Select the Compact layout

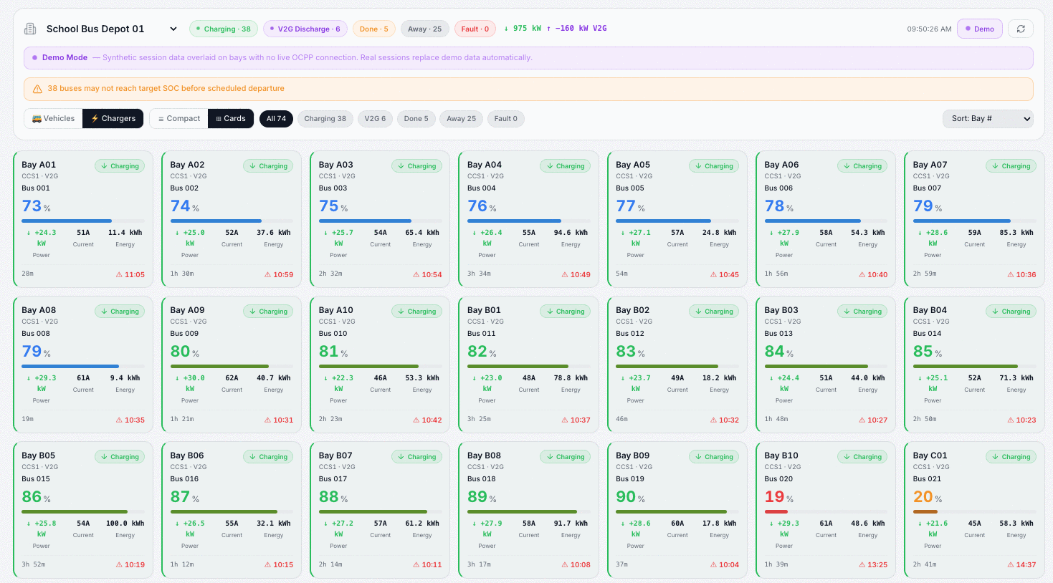pyautogui.click(x=179, y=118)
